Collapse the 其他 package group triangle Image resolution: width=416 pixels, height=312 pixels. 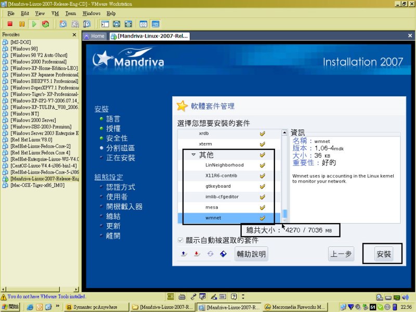(x=193, y=154)
